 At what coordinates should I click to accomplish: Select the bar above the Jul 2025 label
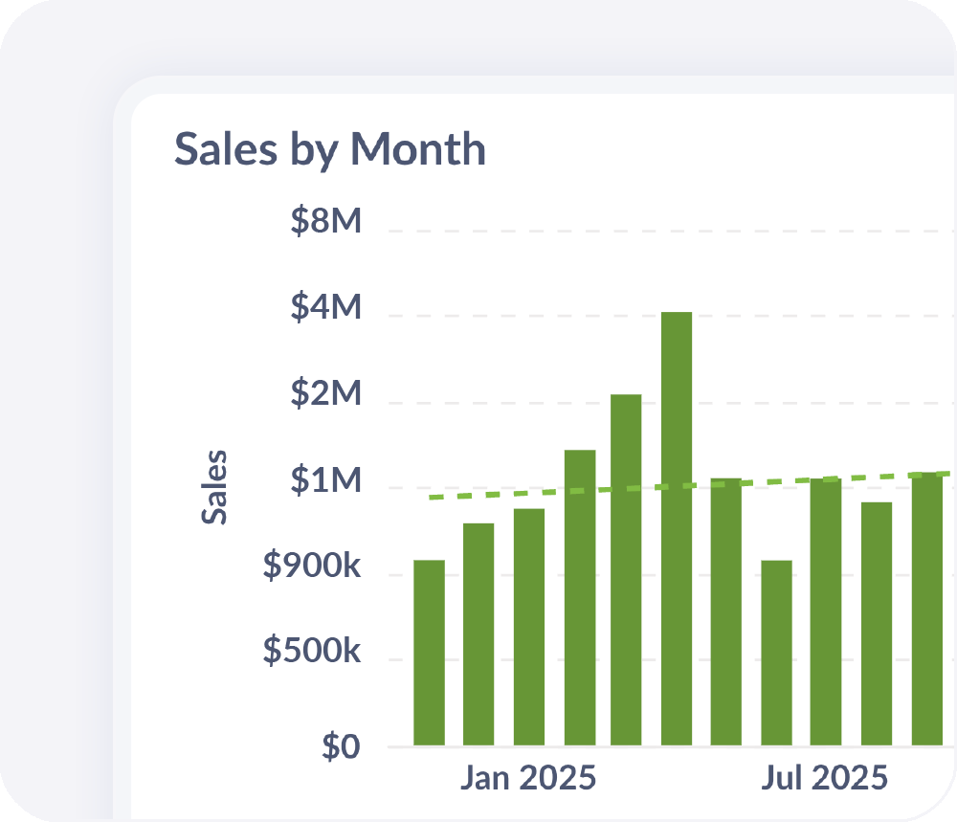point(826,612)
